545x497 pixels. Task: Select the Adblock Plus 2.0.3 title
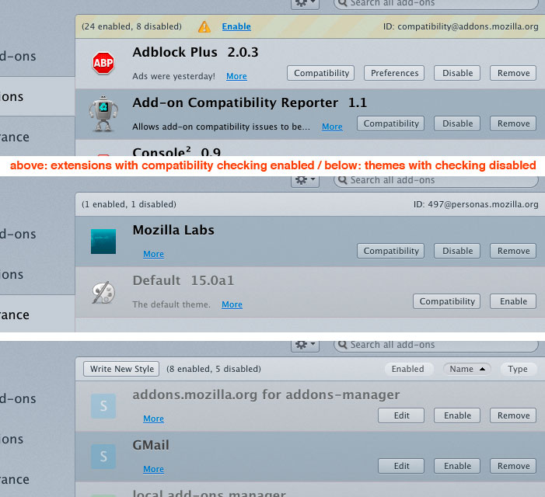click(x=195, y=52)
